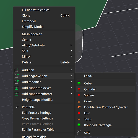138x138 pixels.
Task: Choose Torus in the submenu
Action: pos(88,119)
